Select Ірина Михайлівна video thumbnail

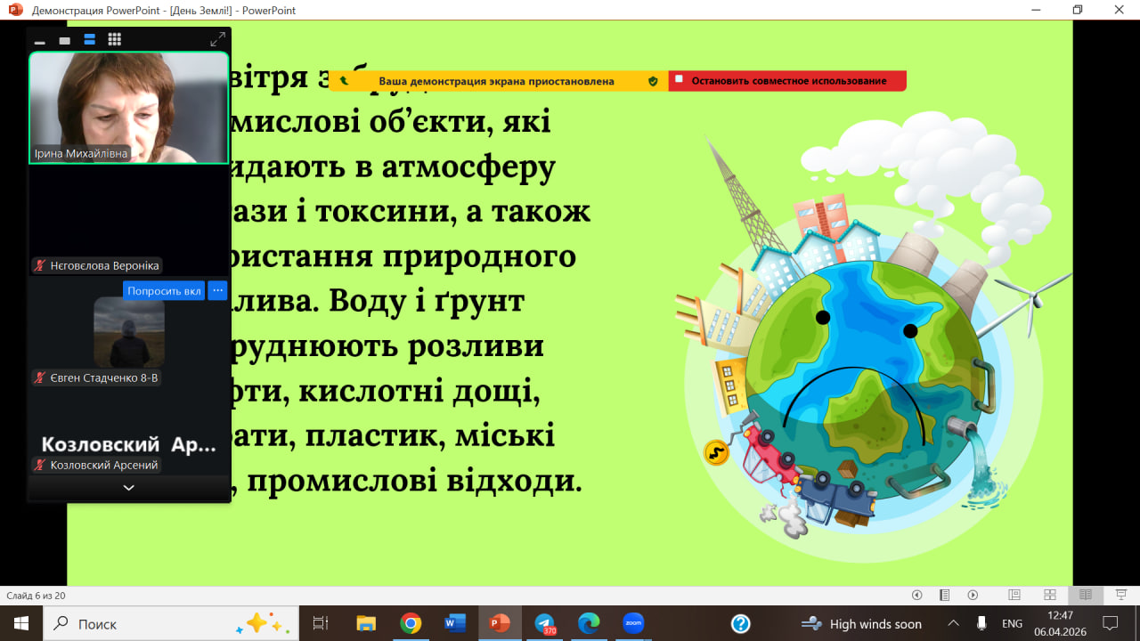(129, 108)
